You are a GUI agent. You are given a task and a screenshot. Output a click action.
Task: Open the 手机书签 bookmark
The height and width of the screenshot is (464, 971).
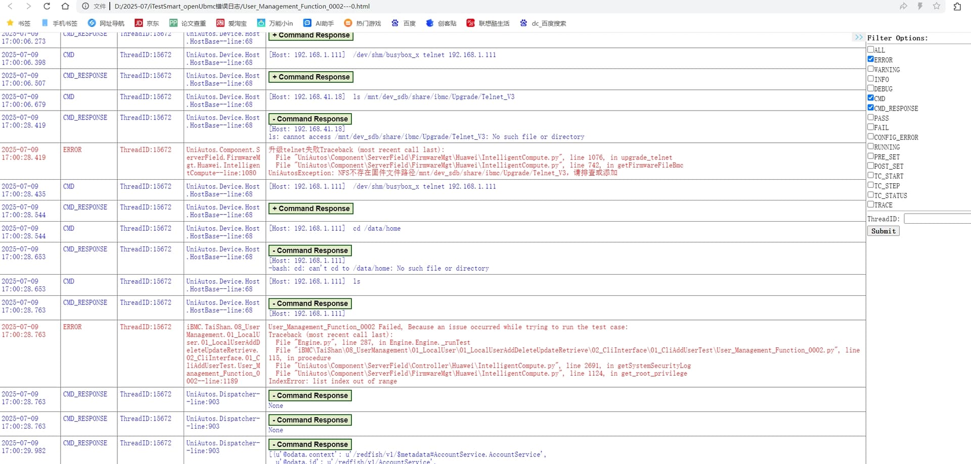coord(59,23)
